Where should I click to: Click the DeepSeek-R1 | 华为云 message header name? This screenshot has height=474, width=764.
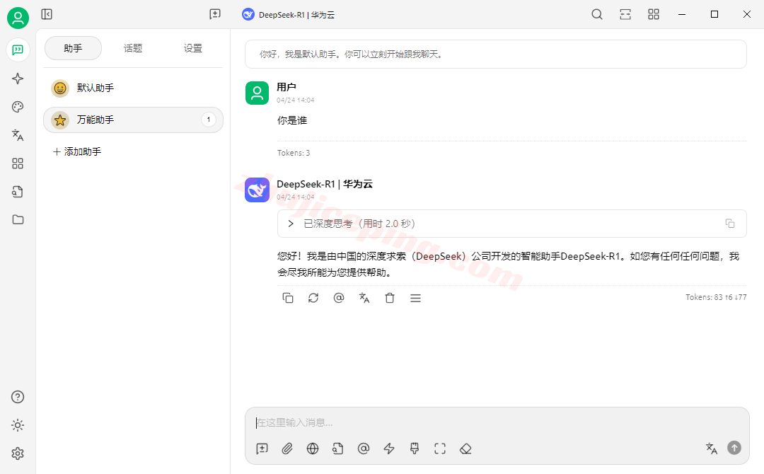[325, 184]
